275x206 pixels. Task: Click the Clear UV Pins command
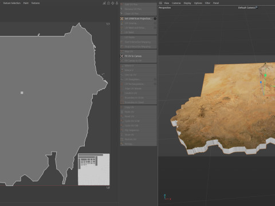[x=139, y=14]
